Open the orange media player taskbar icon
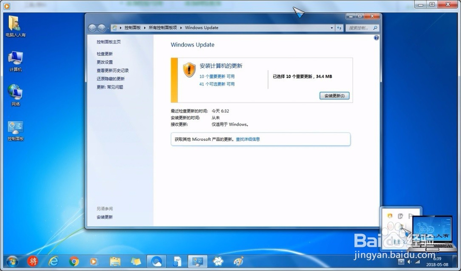 94,261
